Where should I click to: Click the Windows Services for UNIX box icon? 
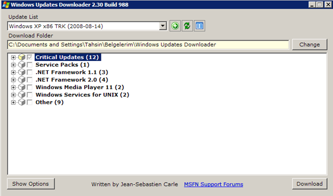tap(22, 95)
